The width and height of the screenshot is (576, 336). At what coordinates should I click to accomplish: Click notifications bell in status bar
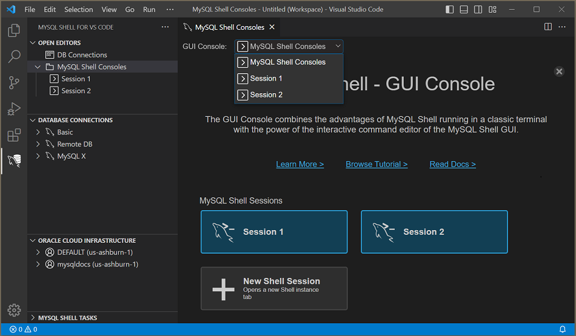pos(562,329)
